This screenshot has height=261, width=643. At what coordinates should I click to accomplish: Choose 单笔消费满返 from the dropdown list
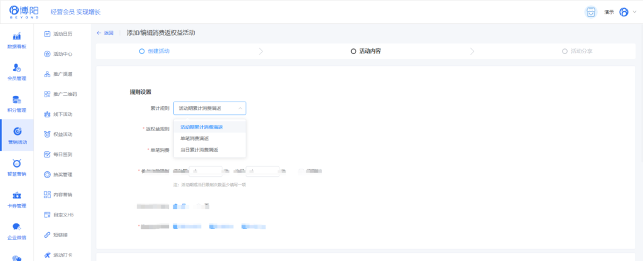click(x=195, y=138)
